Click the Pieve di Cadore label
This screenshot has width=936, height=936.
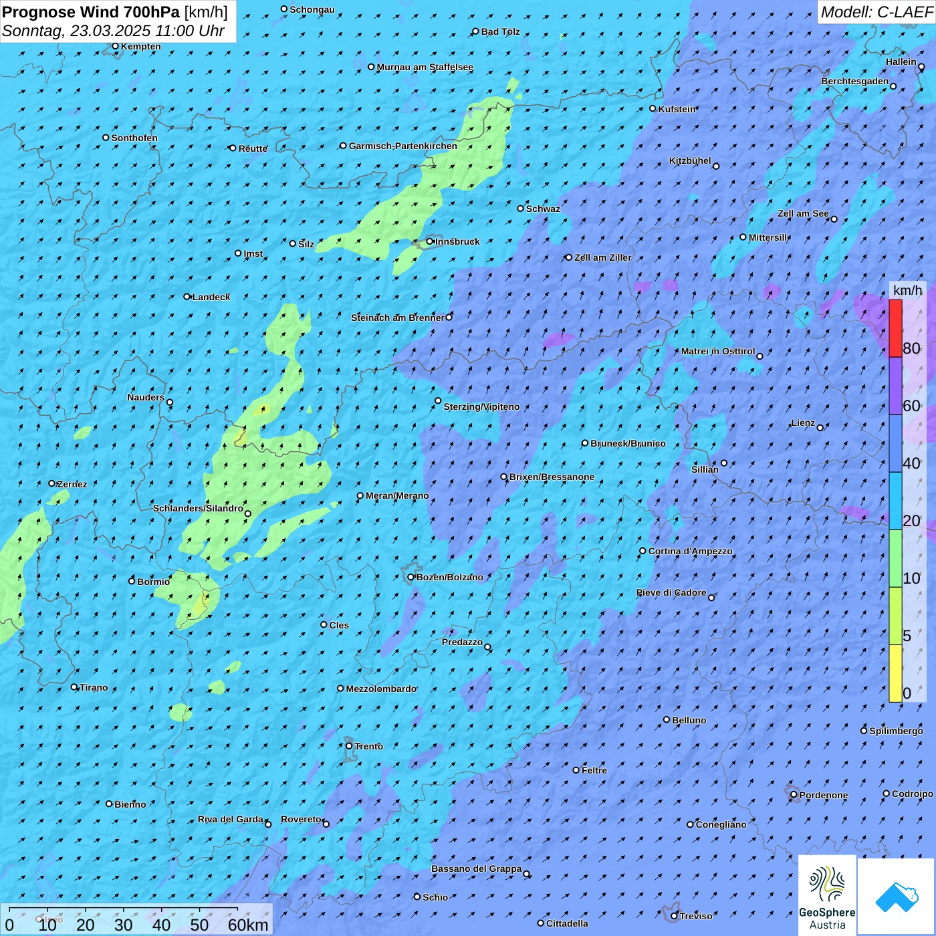(x=671, y=592)
